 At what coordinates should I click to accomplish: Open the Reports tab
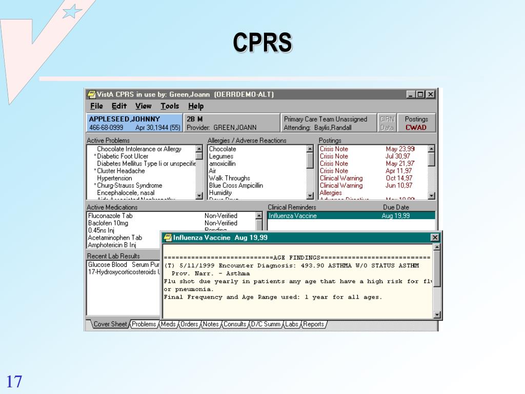click(314, 324)
